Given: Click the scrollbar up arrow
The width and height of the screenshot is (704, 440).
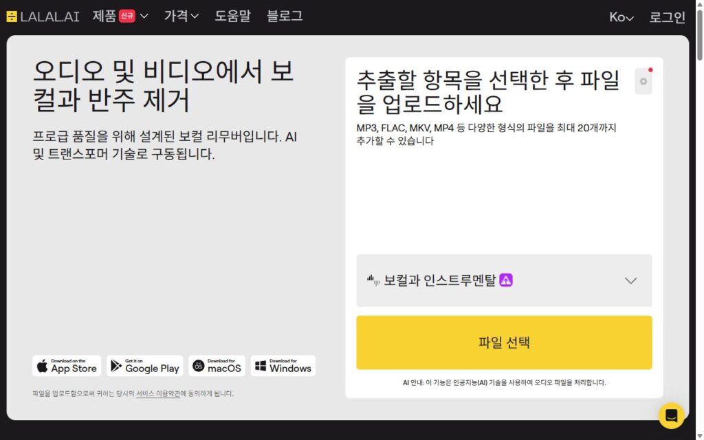Looking at the screenshot, I should [699, 3].
